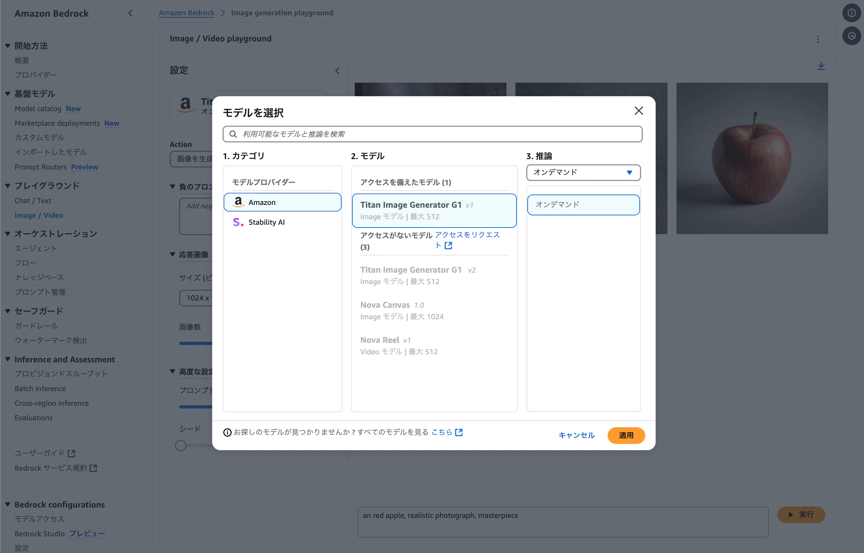Click the model search input field
This screenshot has height=553, width=864.
[x=432, y=134]
